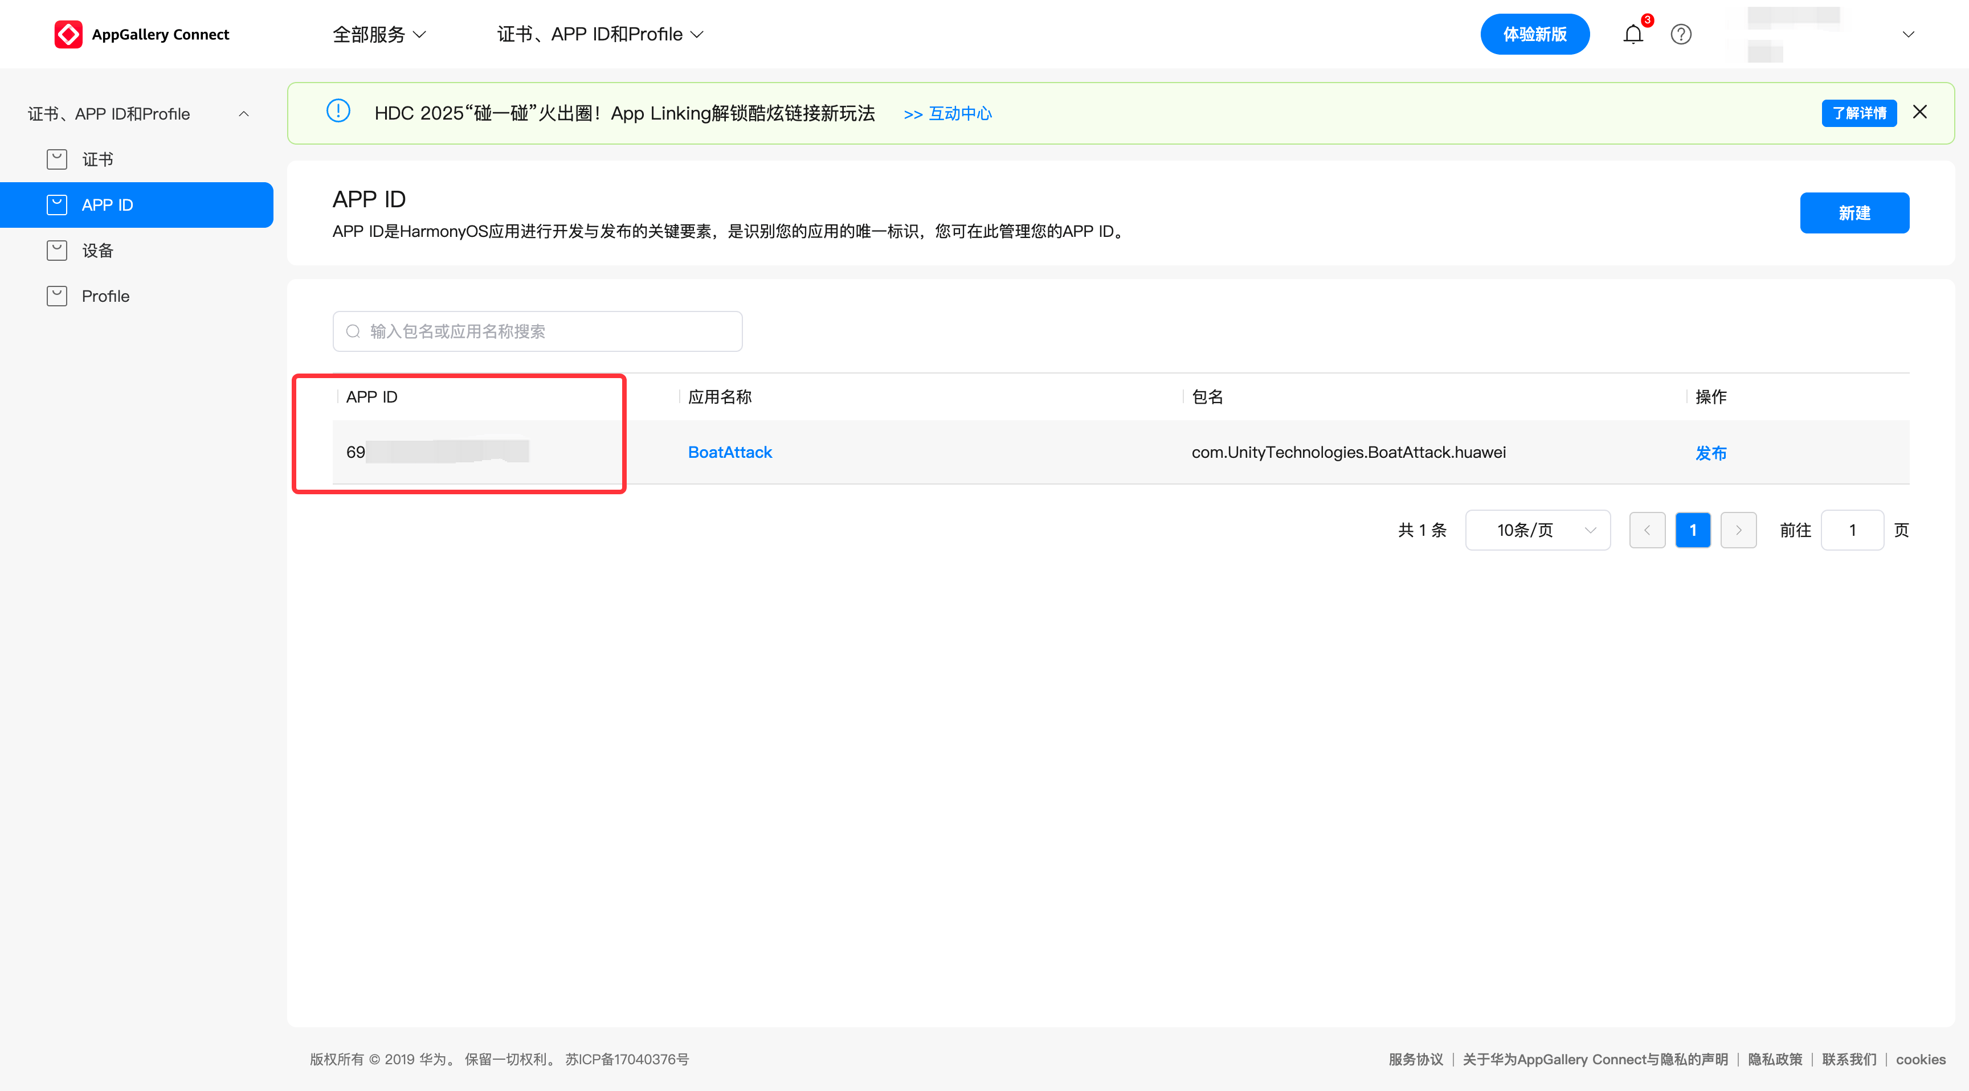Click the 新建 button
Image resolution: width=1969 pixels, height=1091 pixels.
coord(1853,213)
